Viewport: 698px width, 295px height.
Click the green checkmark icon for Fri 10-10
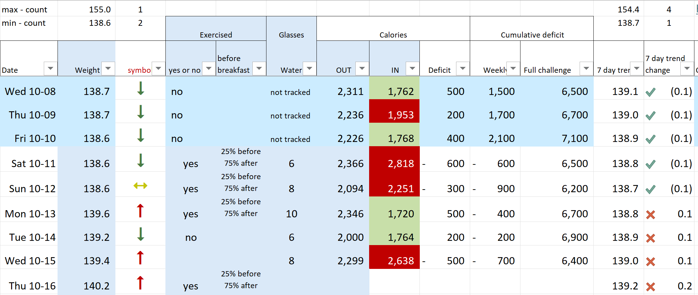[x=651, y=139]
